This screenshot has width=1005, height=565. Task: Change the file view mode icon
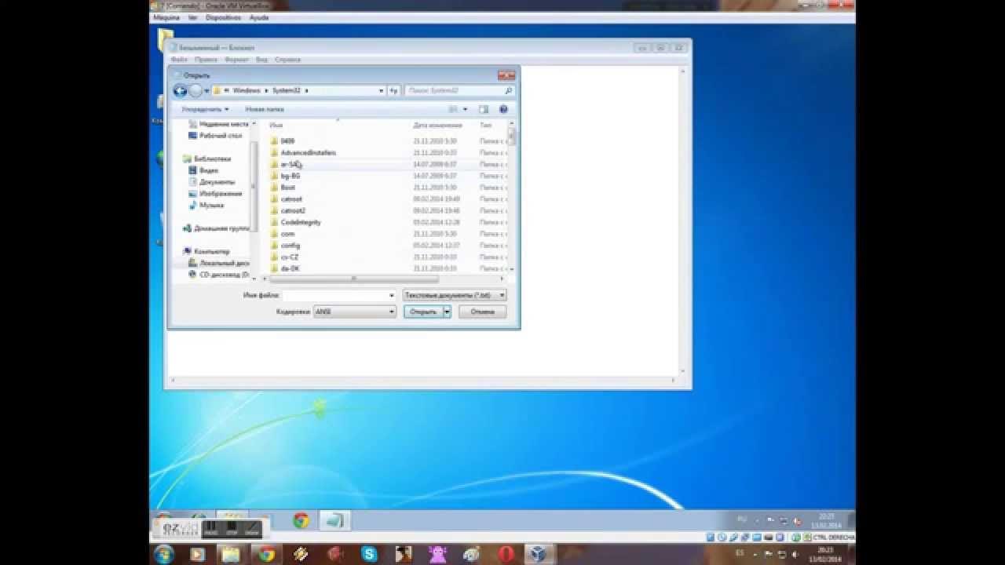tap(453, 110)
